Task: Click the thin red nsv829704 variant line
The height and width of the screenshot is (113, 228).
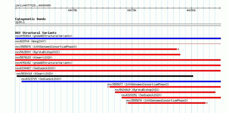Action: tap(118, 44)
